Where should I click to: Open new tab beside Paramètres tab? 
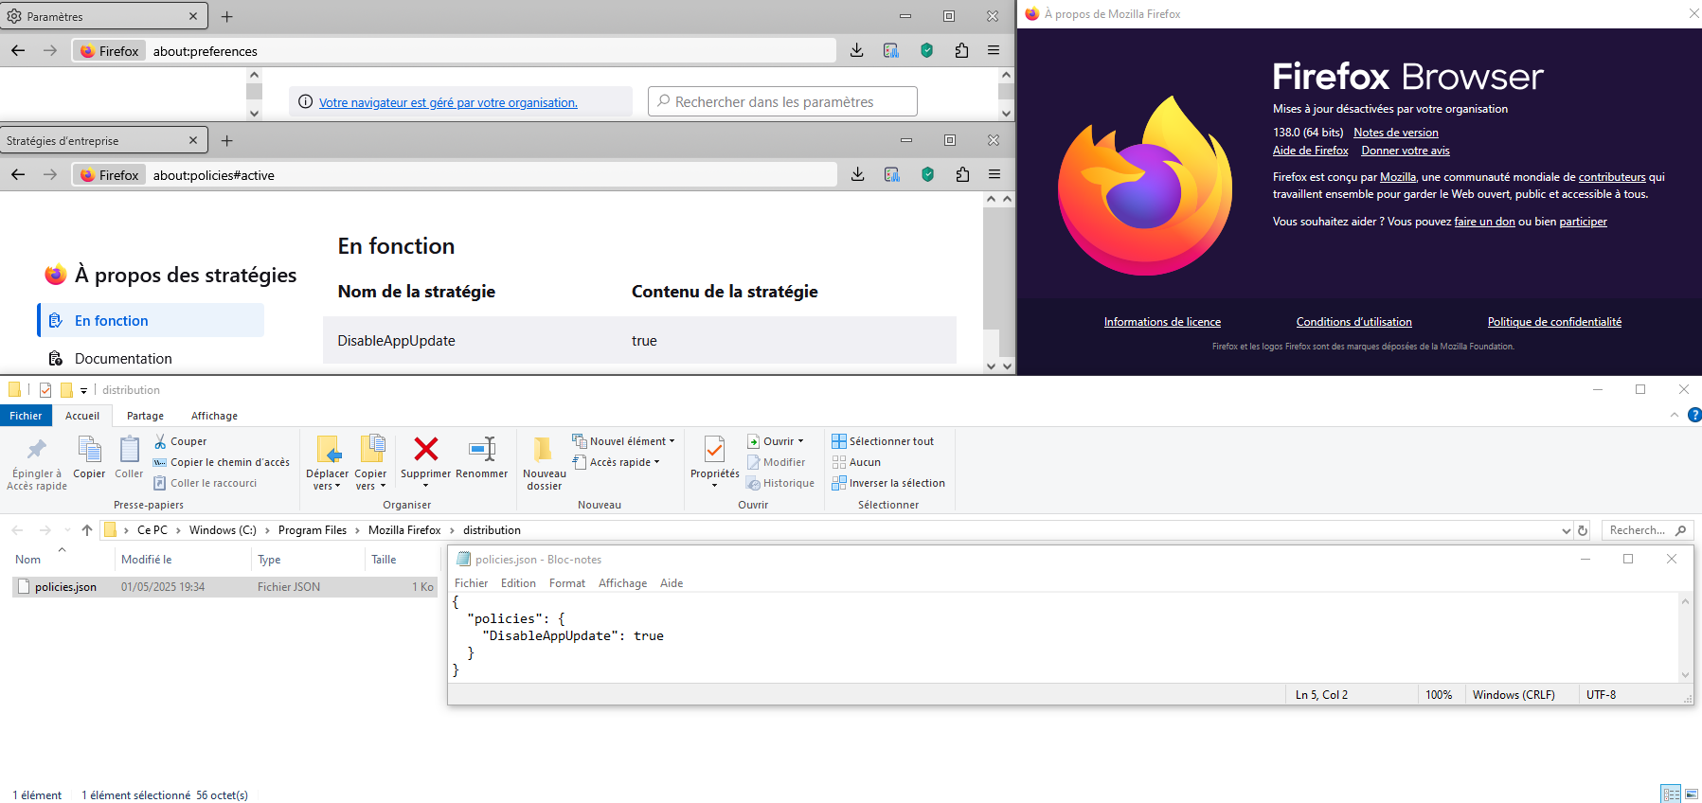(227, 16)
